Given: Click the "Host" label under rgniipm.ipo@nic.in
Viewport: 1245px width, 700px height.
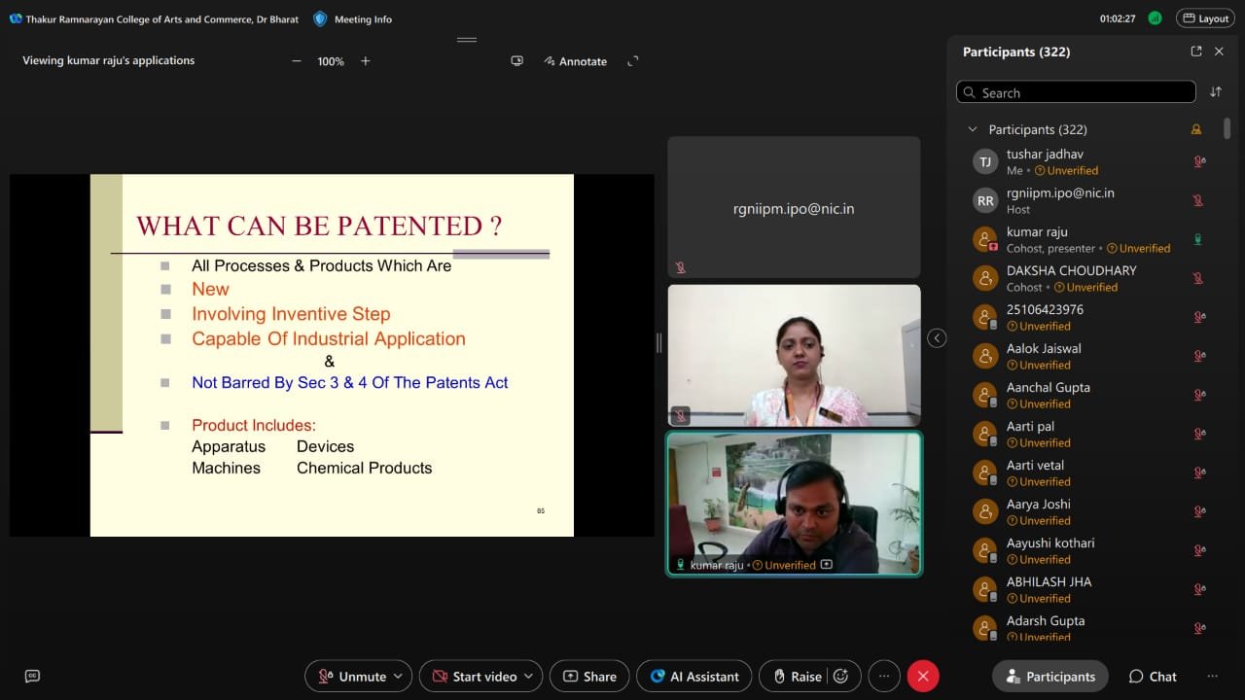Looking at the screenshot, I should coord(1018,210).
